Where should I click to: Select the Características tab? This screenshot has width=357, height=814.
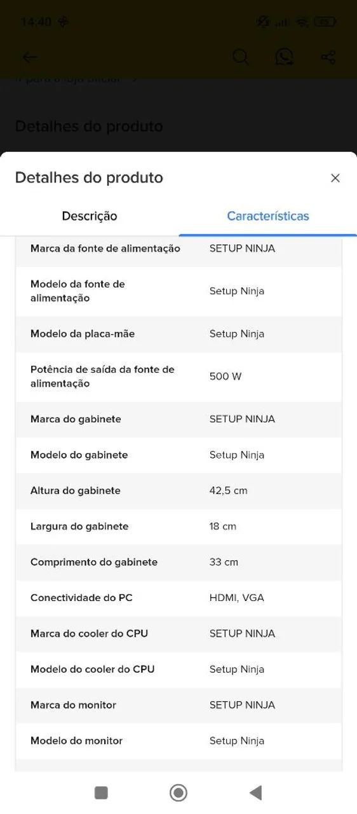(268, 216)
